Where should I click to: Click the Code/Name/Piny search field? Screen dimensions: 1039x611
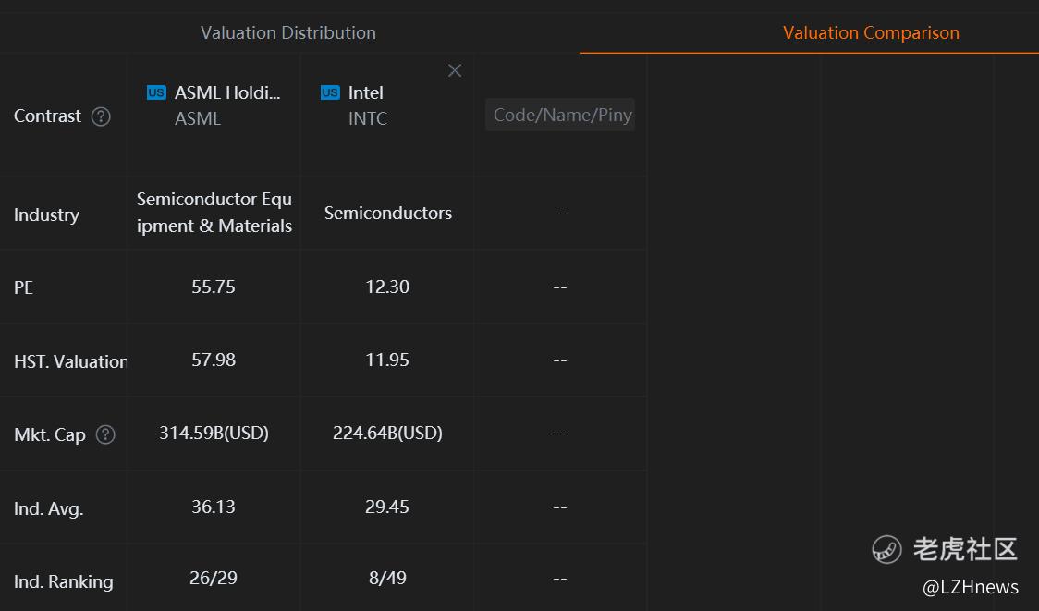pos(560,115)
